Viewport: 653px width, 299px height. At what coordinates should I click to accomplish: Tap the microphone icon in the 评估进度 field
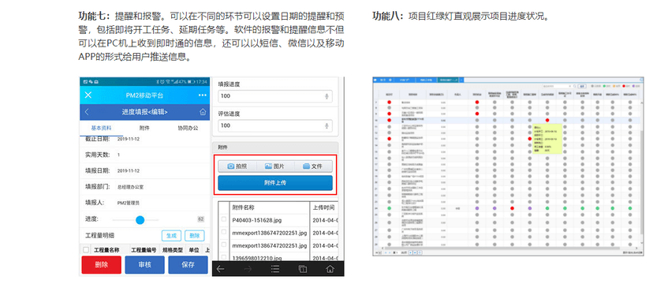[x=327, y=125]
